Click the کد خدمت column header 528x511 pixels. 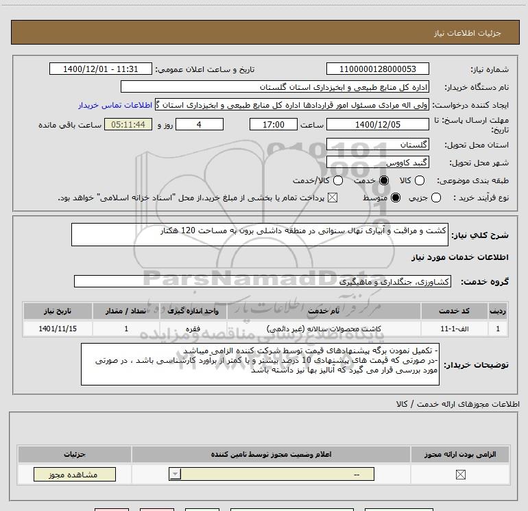[454, 311]
